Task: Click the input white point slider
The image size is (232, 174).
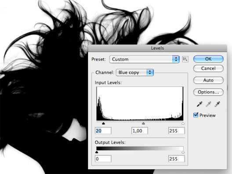Action: [x=183, y=123]
